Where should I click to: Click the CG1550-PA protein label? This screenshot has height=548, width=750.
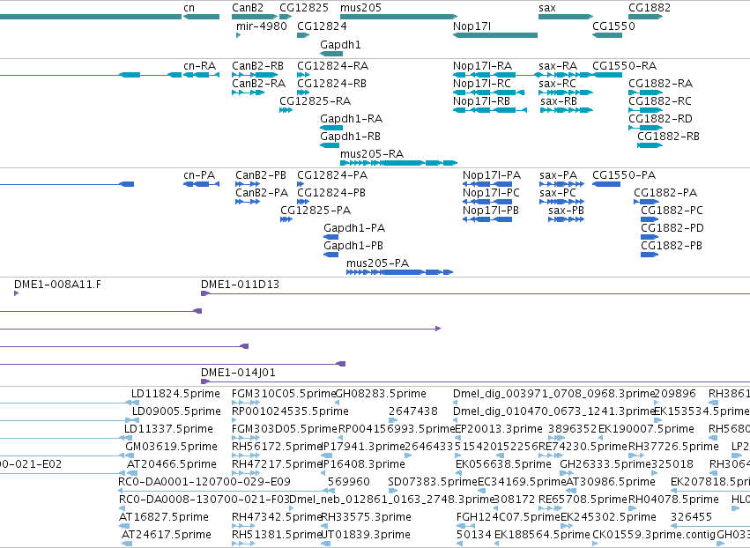point(624,175)
